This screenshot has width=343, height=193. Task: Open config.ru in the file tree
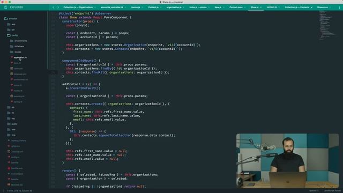[15, 157]
